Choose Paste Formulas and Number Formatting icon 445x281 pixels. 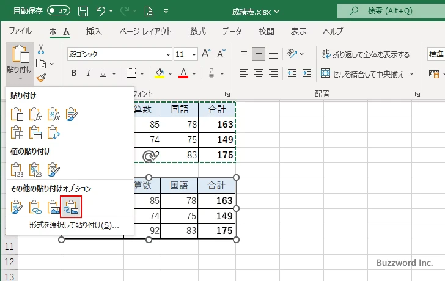tap(54, 114)
